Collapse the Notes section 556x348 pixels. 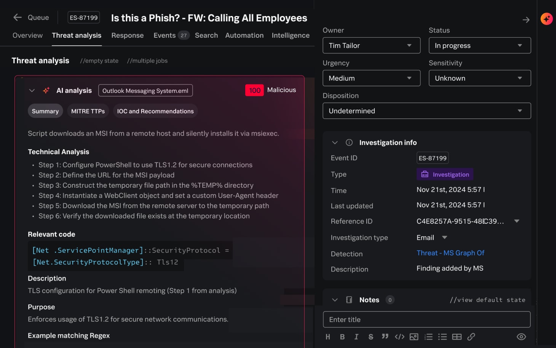pyautogui.click(x=335, y=300)
